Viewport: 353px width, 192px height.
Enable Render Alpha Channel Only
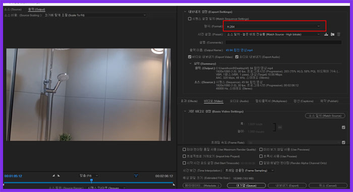coord(261,163)
